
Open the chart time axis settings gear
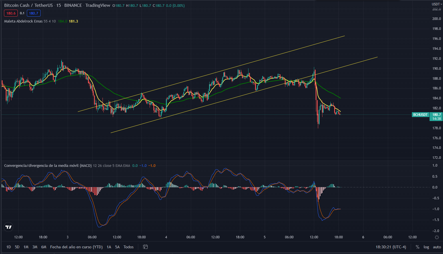[x=437, y=237]
